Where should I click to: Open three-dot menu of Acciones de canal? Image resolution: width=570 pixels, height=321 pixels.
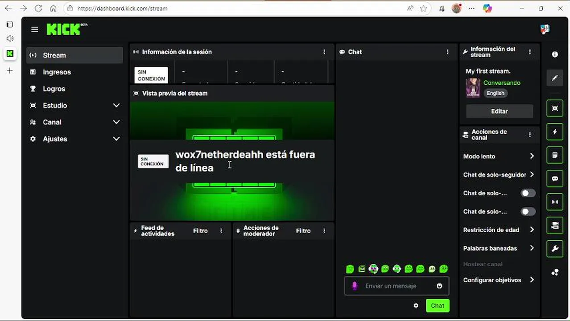530,134
